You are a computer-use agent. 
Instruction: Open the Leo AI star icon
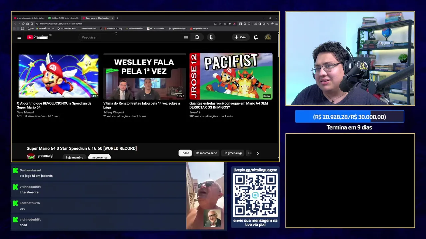pos(268,24)
